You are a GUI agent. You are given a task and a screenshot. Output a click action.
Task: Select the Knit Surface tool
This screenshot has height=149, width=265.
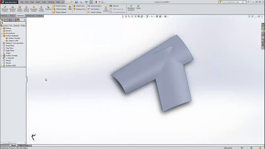[x=106, y=9]
